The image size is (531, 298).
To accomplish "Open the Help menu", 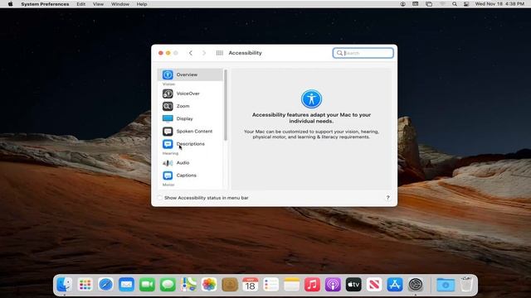I will tap(142, 4).
